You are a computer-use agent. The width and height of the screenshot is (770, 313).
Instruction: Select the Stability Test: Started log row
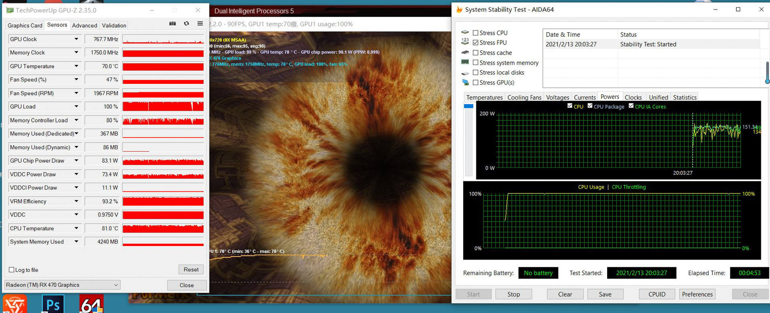coord(651,44)
